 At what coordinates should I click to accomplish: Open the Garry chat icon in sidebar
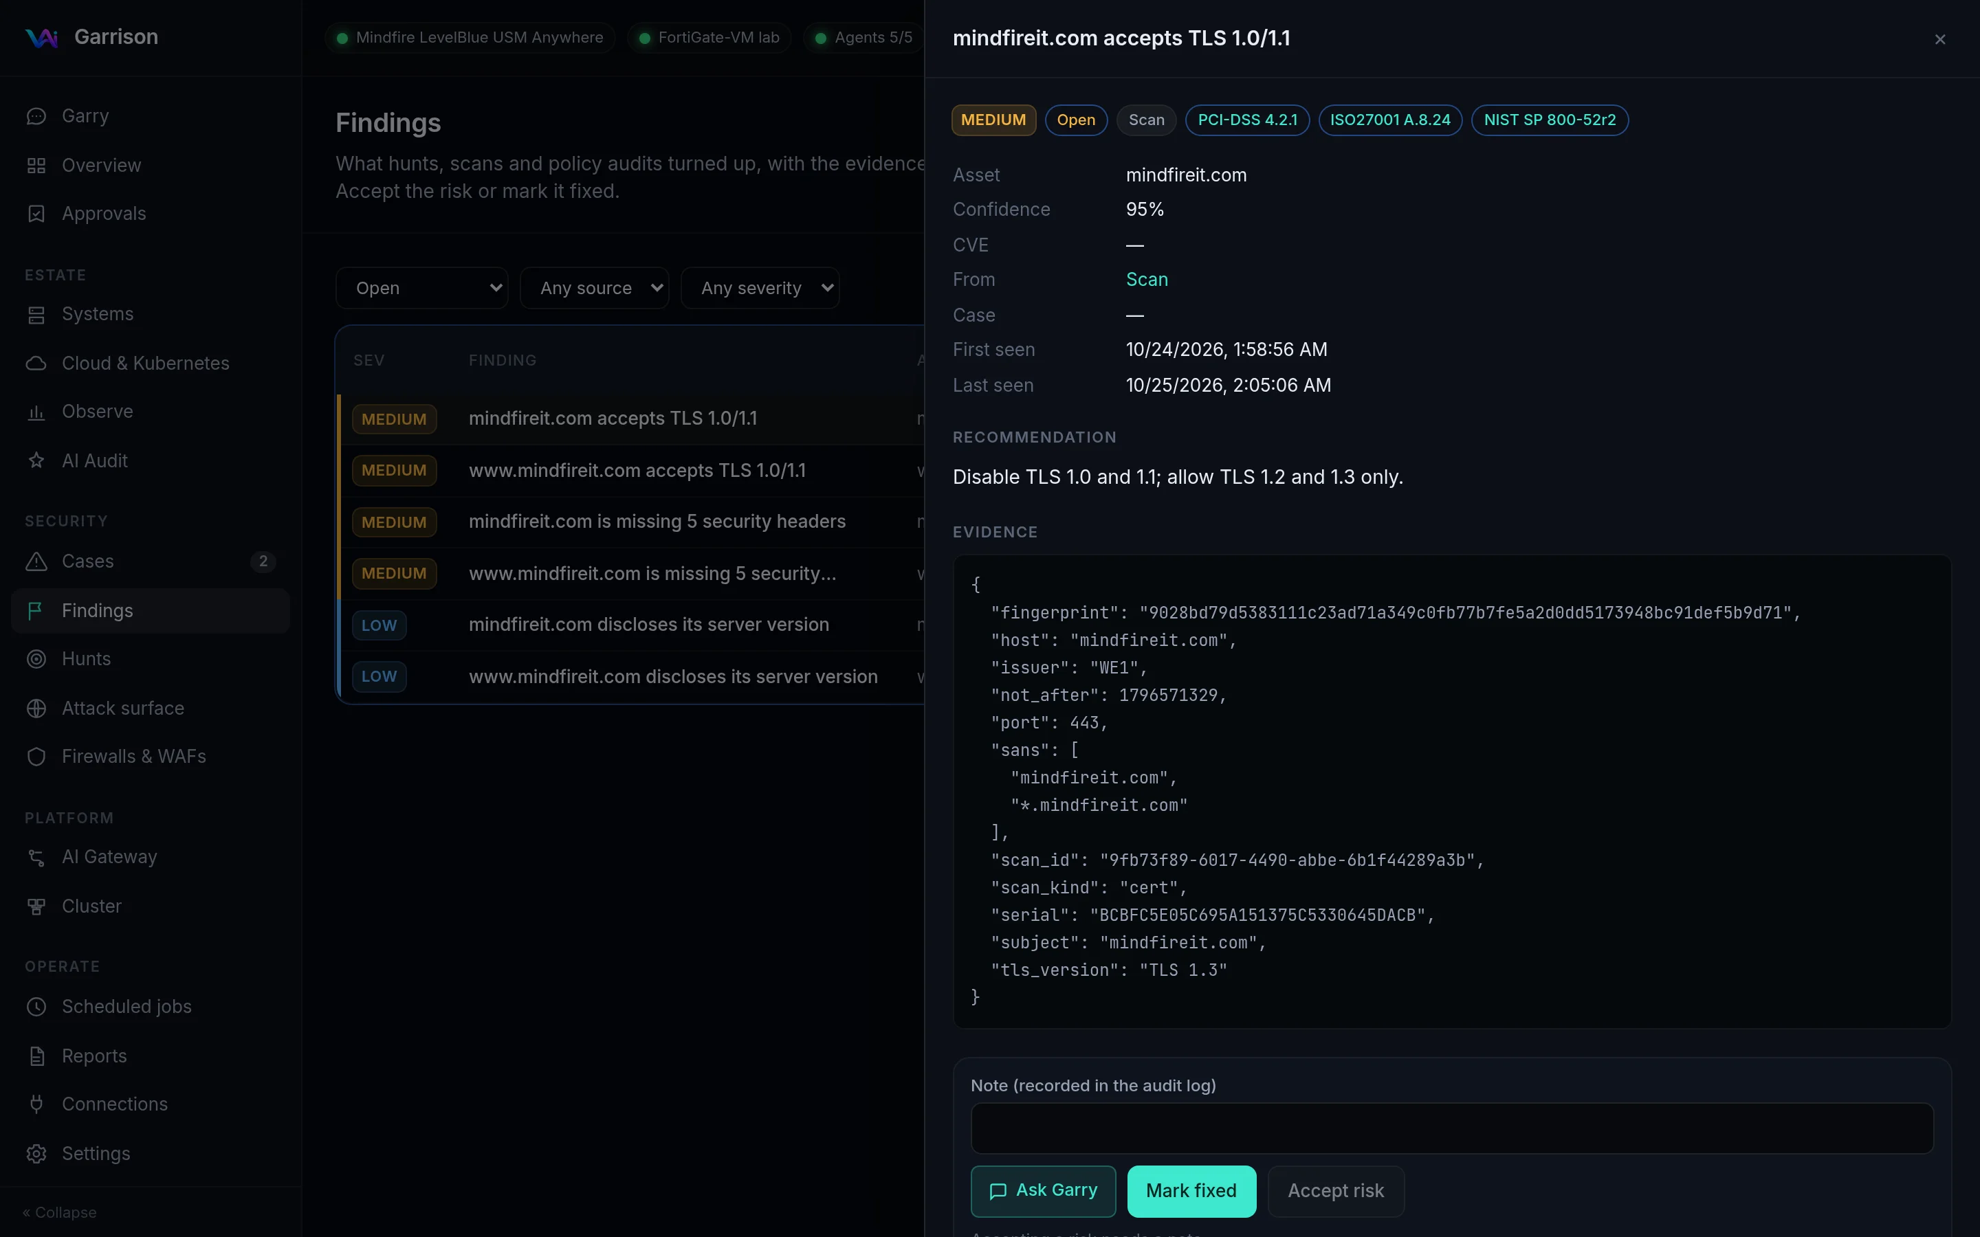36,116
